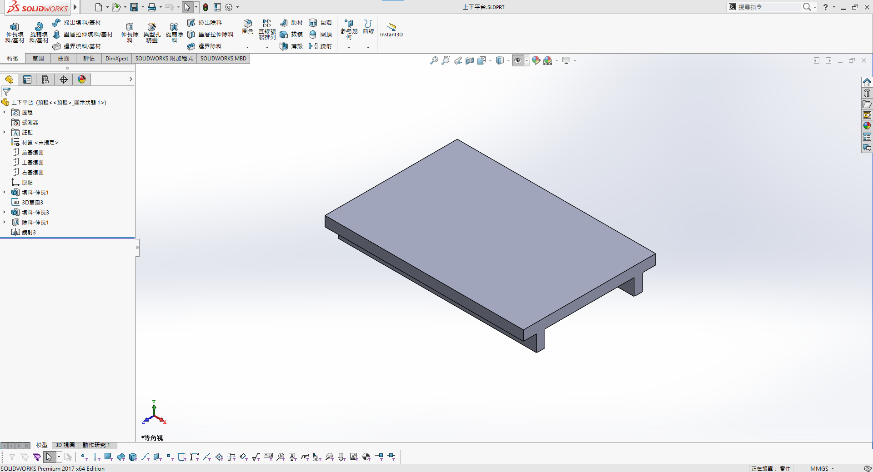Toggle the Filter Planes selection filter

[x=158, y=457]
